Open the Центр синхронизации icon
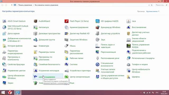Viewport: 169px width, 95px height. (x=67, y=77)
